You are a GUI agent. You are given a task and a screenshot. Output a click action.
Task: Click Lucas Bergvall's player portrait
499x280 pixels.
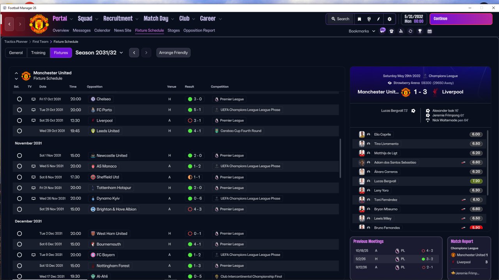tap(362, 181)
